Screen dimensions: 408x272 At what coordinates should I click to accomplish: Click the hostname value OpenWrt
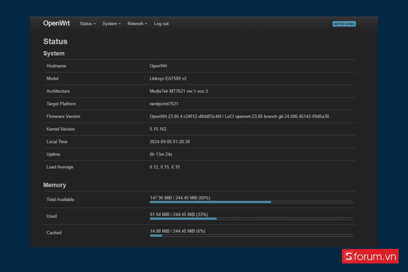[158, 66]
